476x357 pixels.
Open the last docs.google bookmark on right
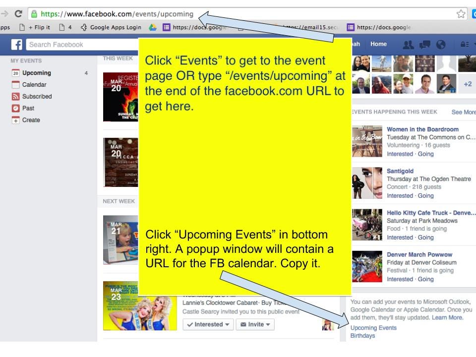coord(379,27)
